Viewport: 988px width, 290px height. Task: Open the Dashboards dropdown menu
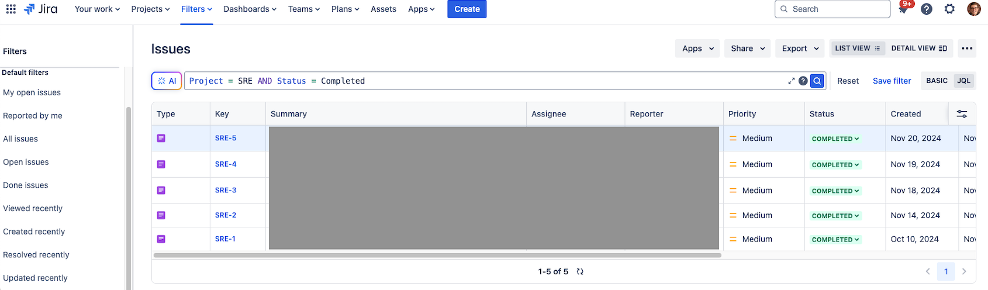click(x=250, y=9)
